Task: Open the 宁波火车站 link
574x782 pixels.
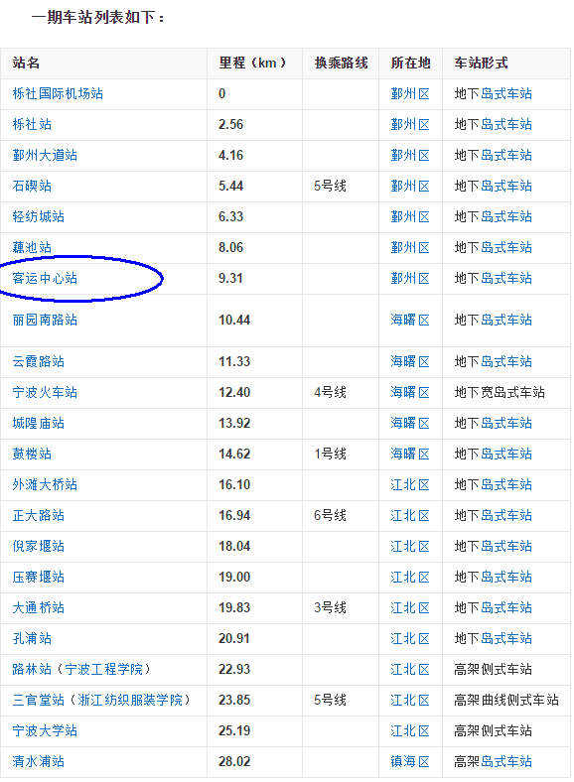Action: [x=45, y=393]
